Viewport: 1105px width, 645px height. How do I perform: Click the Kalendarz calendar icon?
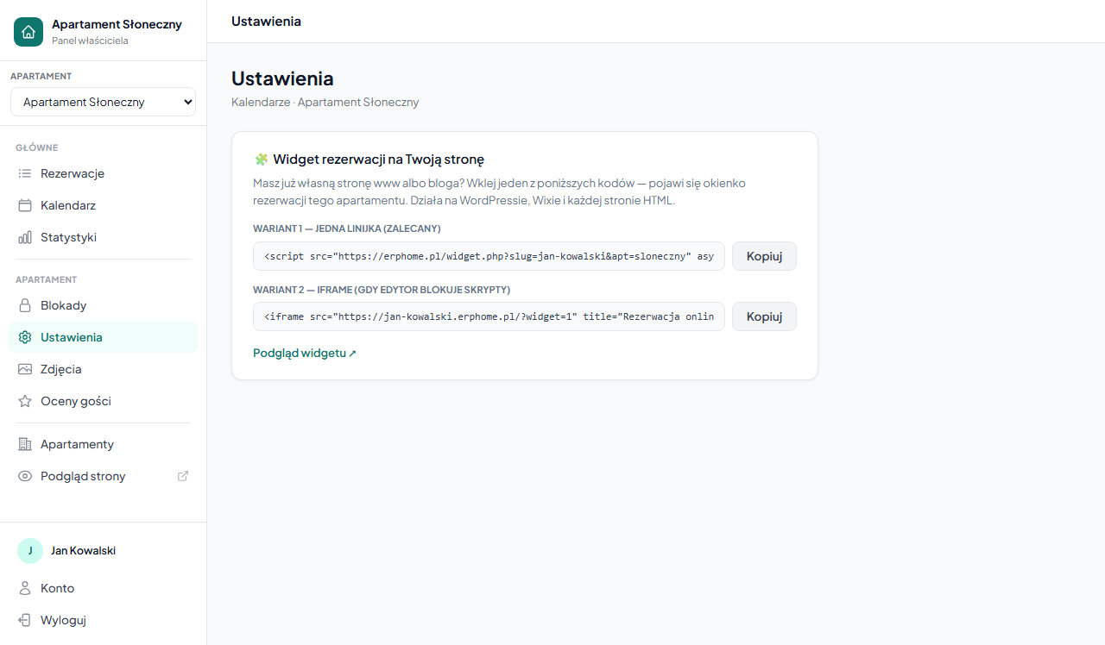pos(25,205)
